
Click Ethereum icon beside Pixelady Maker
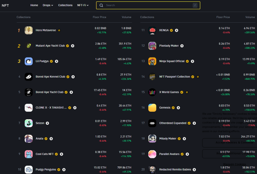[182, 46]
